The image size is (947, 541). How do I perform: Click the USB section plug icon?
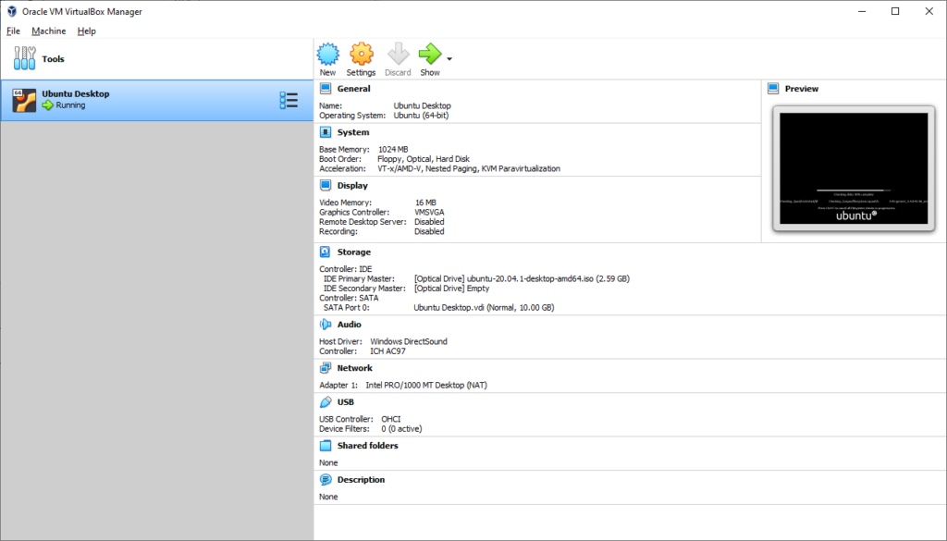pyautogui.click(x=326, y=401)
